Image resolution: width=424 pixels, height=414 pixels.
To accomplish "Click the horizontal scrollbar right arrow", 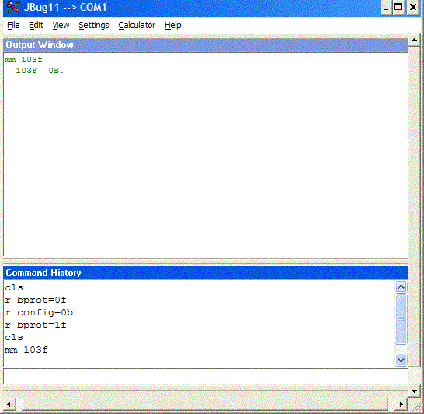I will (x=401, y=404).
